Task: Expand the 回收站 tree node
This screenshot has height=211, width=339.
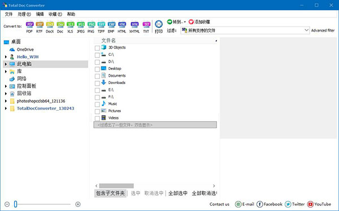Action: (6, 94)
